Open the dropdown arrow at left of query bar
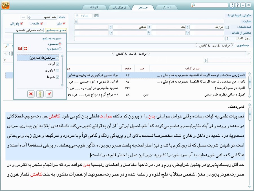Image resolution: width=254 pixels, height=191 pixels. tap(10, 54)
